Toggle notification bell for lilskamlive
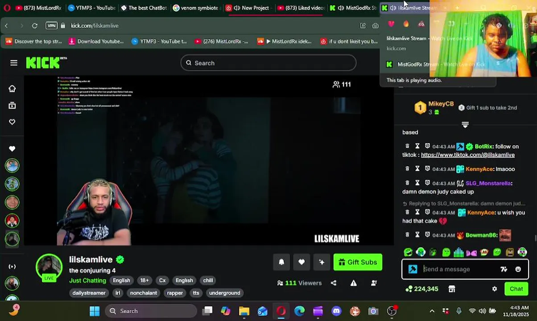Viewport: 537px width, 321px height. click(x=281, y=262)
